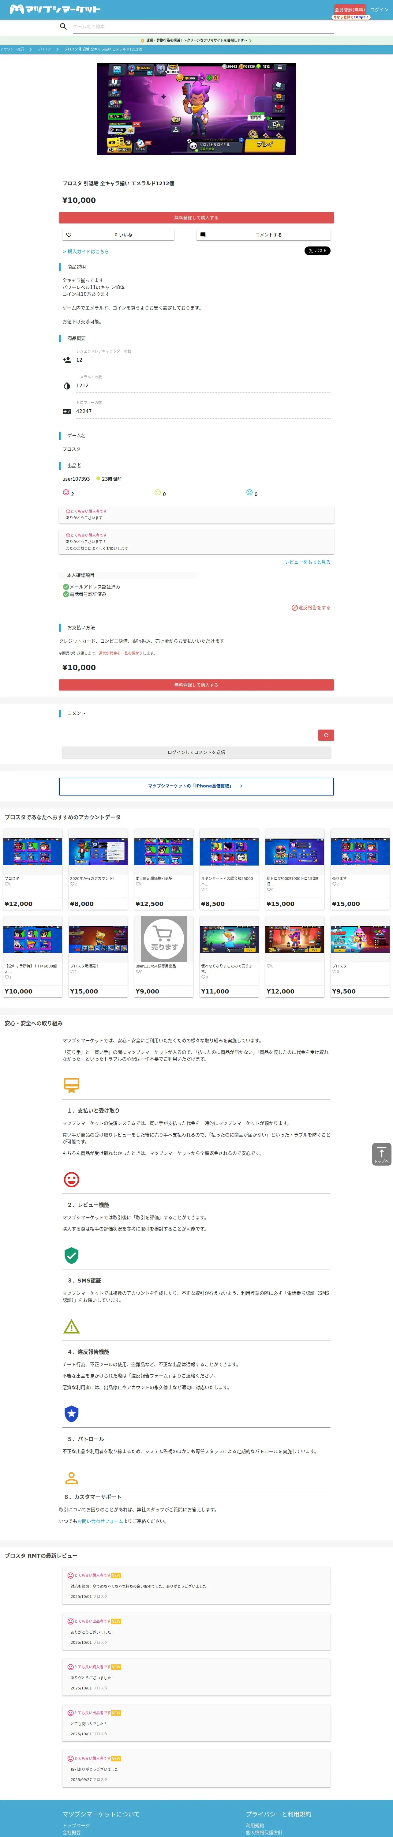
Task: Share via the X ポスト button
Action: 317,251
